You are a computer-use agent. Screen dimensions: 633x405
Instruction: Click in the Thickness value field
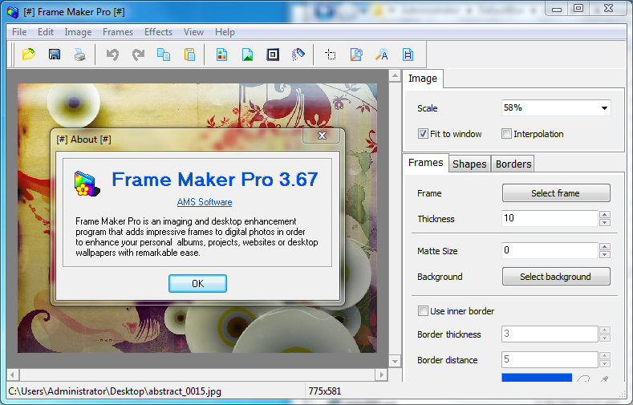pyautogui.click(x=549, y=218)
